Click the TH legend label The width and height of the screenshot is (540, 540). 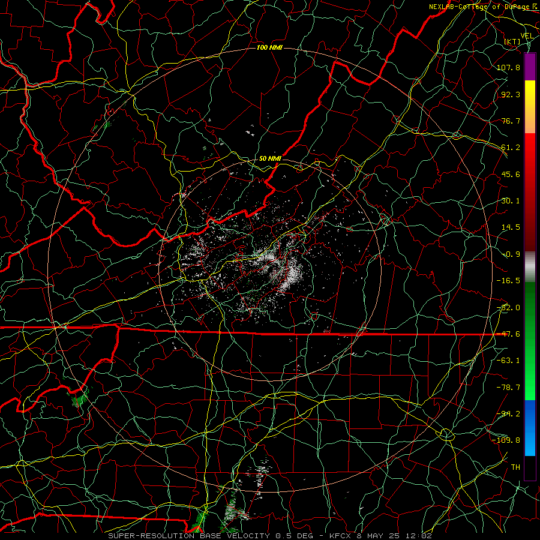click(515, 467)
